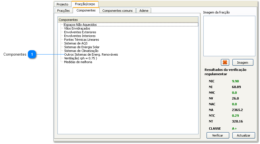This screenshot has height=144, width=260.
Task: Select the Componentes comuns tab
Action: 117,11
